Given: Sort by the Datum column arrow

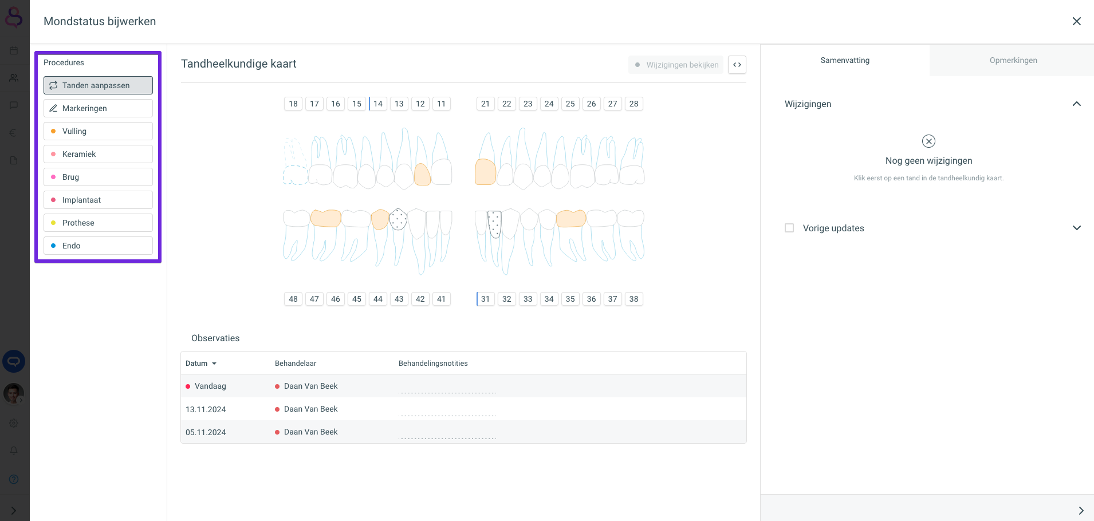Looking at the screenshot, I should coord(214,364).
